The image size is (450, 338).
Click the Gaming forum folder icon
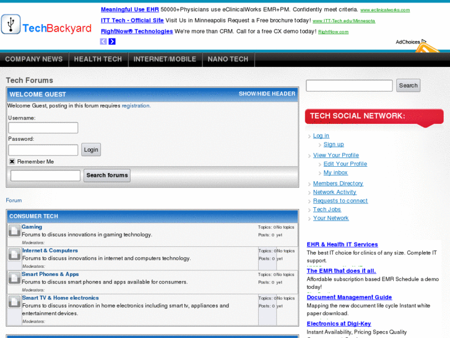(14, 231)
